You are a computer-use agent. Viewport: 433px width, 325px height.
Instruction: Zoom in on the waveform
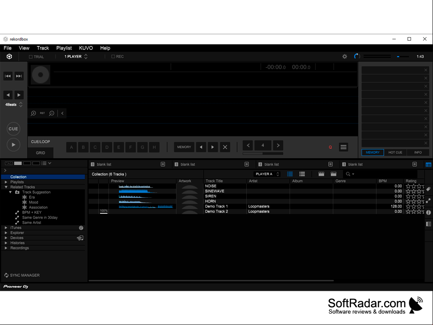[33, 113]
